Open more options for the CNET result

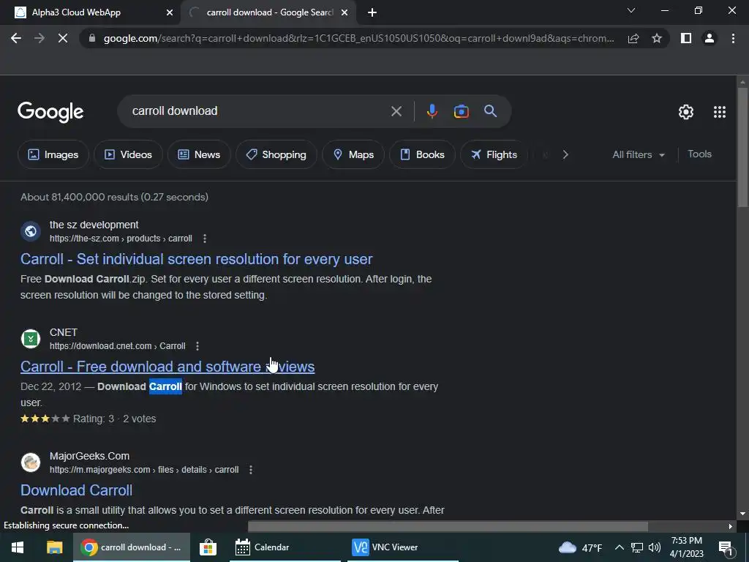coord(197,346)
